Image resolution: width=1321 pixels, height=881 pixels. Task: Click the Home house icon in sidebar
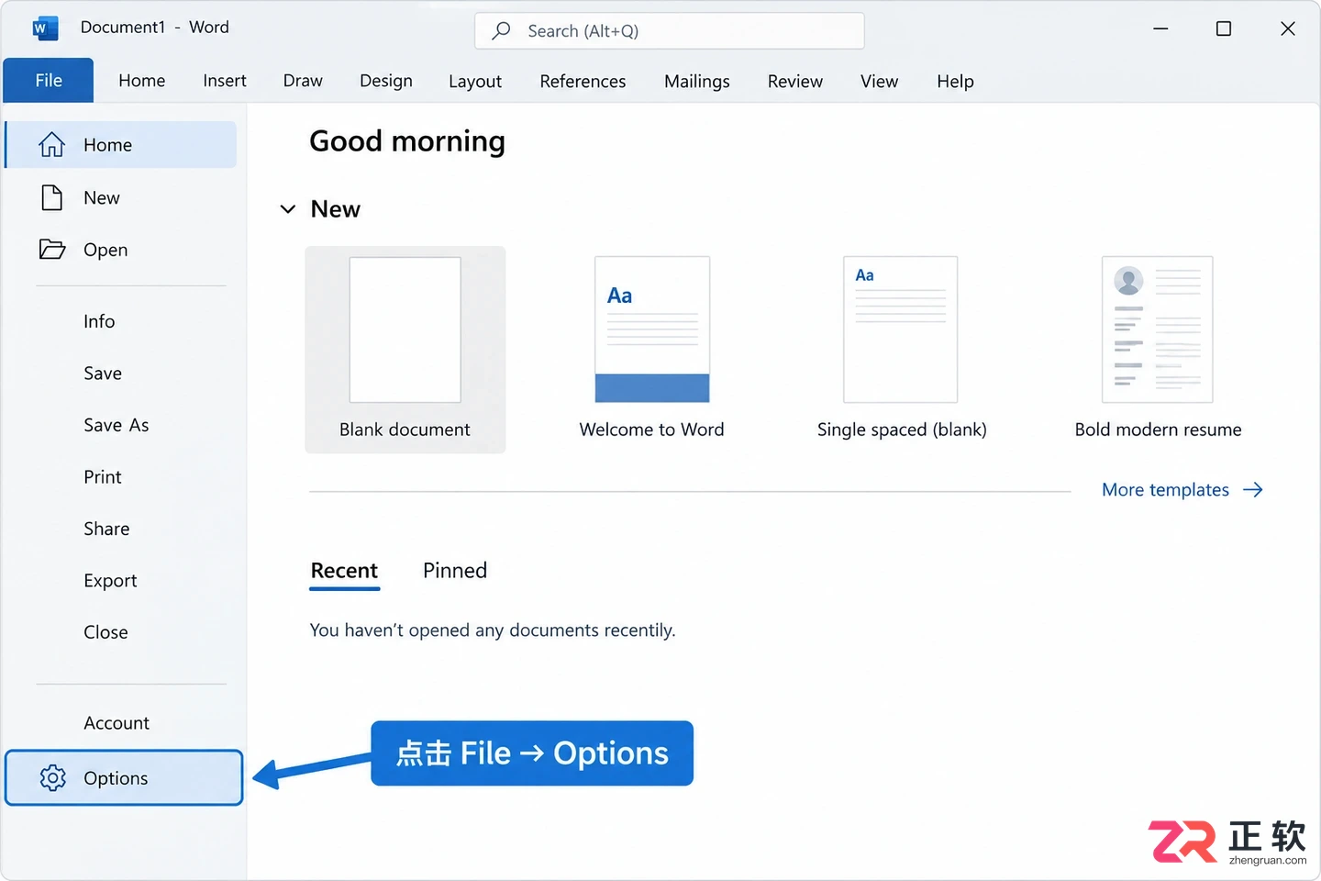(51, 145)
